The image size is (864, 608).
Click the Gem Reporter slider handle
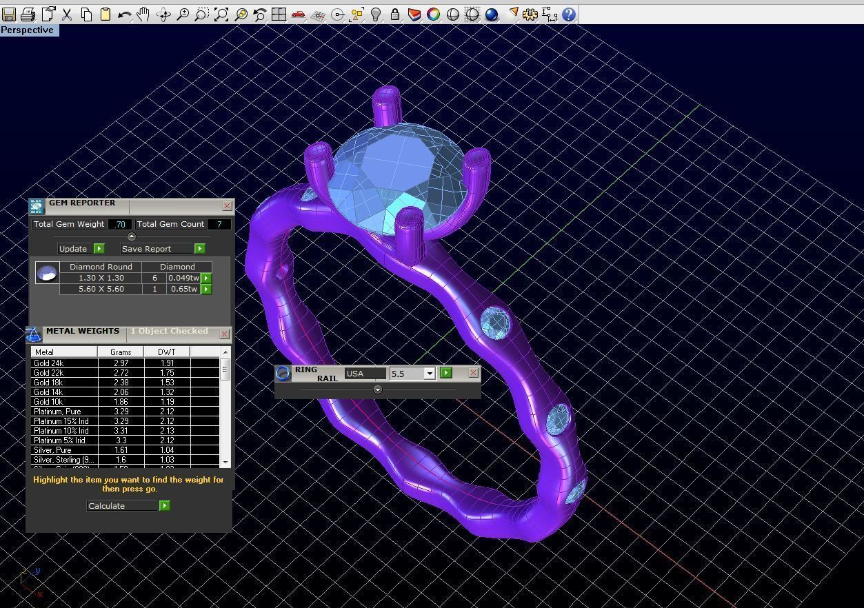pyautogui.click(x=132, y=236)
